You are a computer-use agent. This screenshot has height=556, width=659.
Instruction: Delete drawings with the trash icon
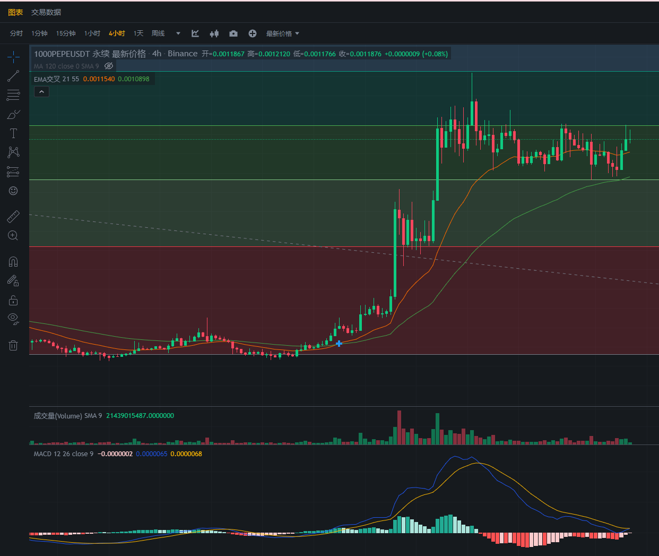click(13, 345)
